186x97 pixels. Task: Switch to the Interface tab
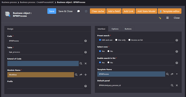pyautogui.click(x=101, y=29)
